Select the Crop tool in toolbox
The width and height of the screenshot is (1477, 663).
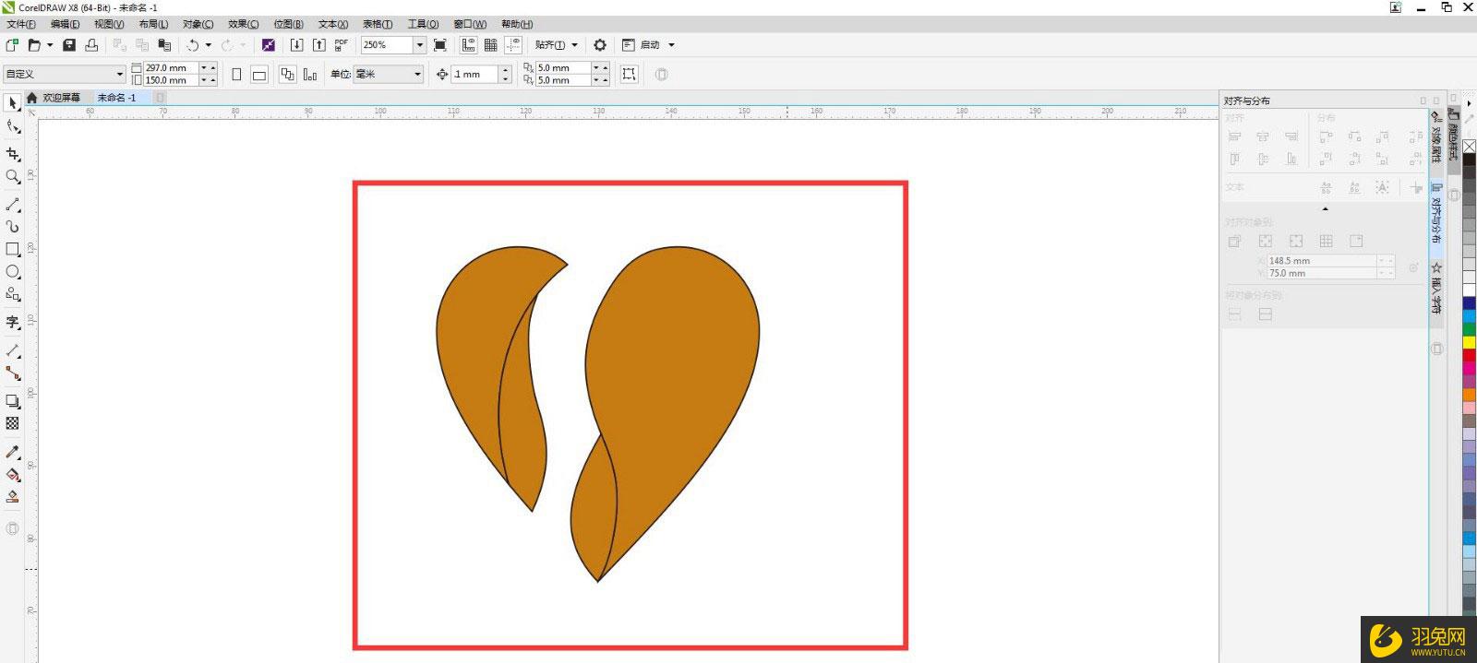coord(13,154)
